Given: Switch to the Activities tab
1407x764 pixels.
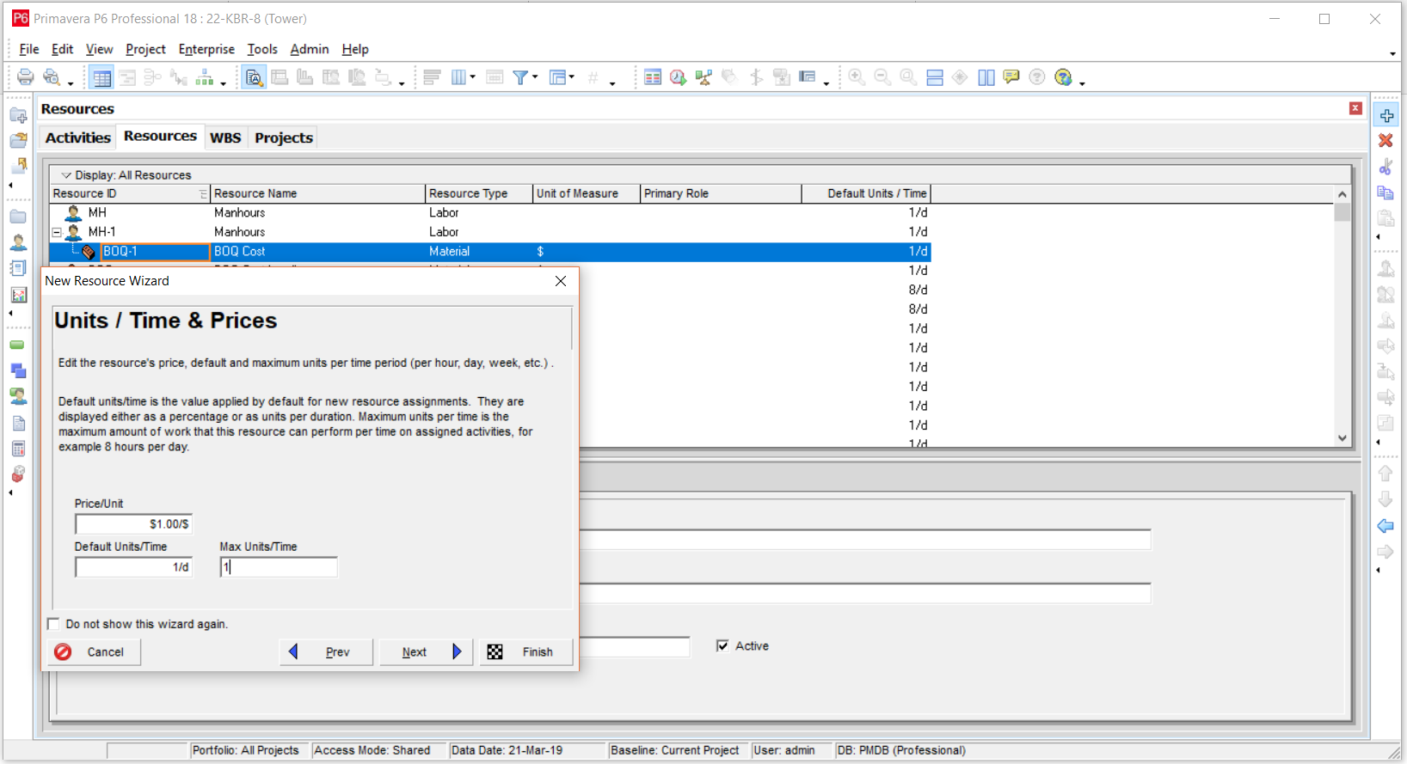Looking at the screenshot, I should click(x=78, y=138).
